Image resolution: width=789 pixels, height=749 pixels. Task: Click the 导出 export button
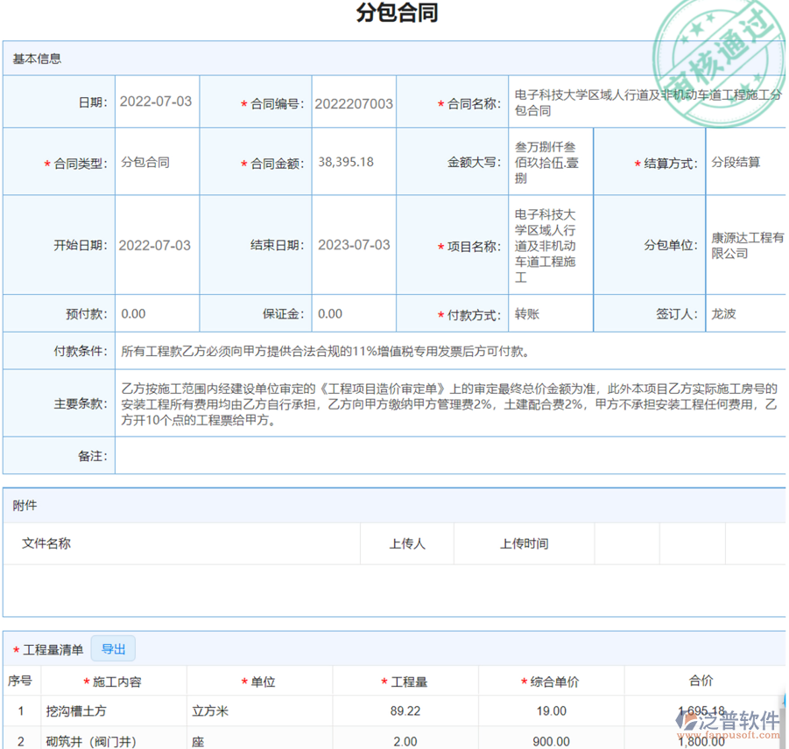point(112,648)
